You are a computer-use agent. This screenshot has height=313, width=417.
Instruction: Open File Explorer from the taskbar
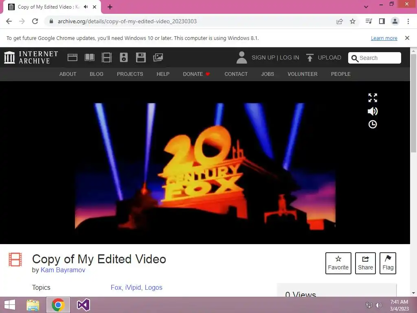(x=33, y=305)
